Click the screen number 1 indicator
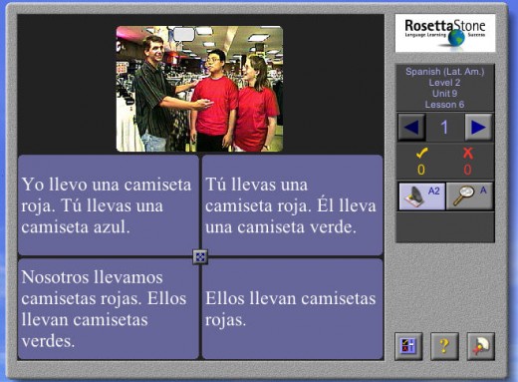Screen dimensions: 518x382 point(444,128)
